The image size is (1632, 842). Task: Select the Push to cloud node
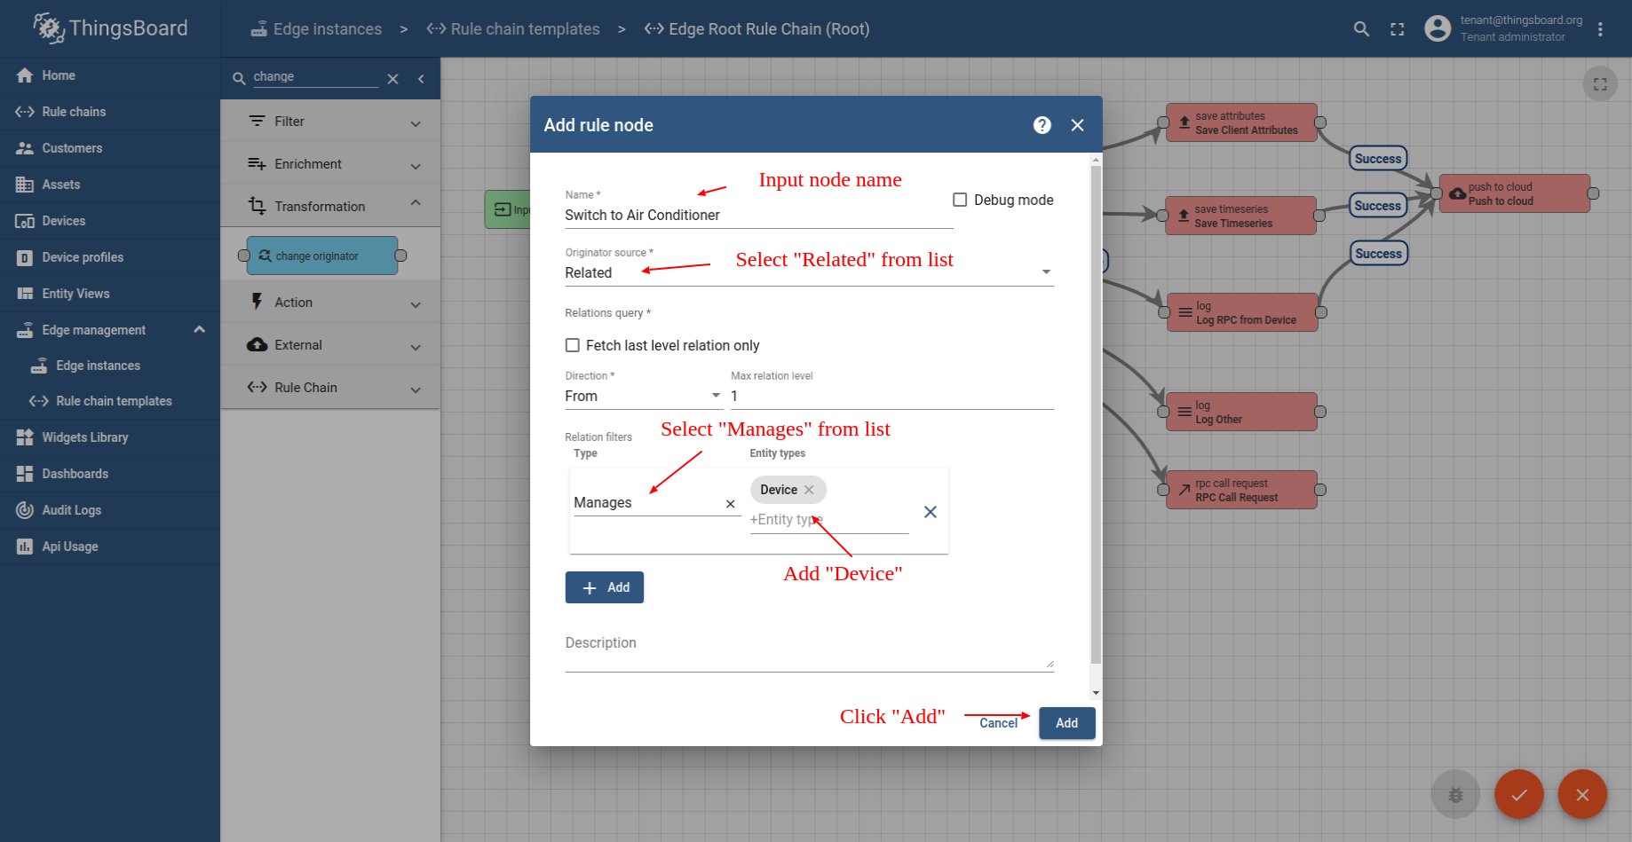1515,193
